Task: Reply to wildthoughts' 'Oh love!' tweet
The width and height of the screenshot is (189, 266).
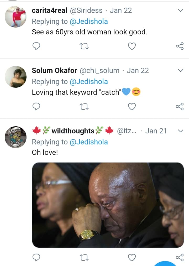Action: pyautogui.click(x=36, y=258)
